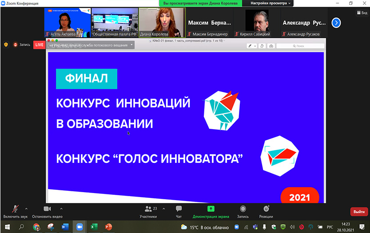The image size is (370, 233).
Task: Open PowerPoint from the Windows taskbar
Action: pos(108,227)
